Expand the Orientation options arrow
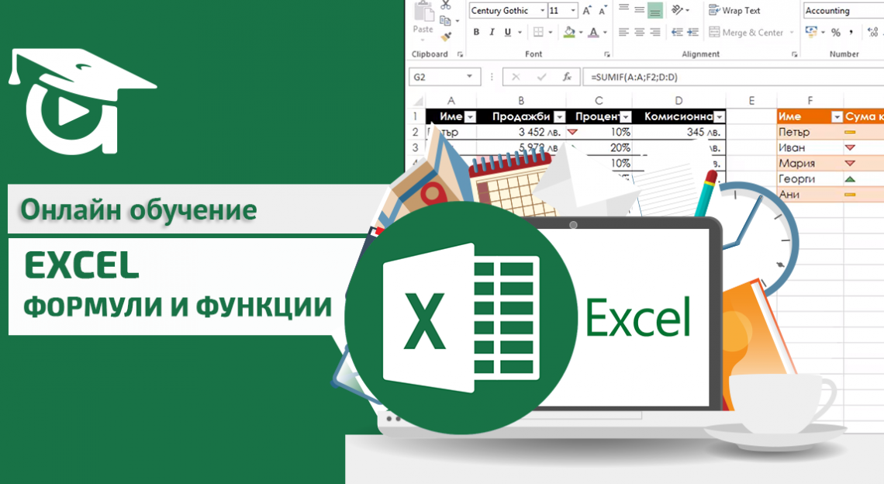The width and height of the screenshot is (884, 484). pos(687,10)
